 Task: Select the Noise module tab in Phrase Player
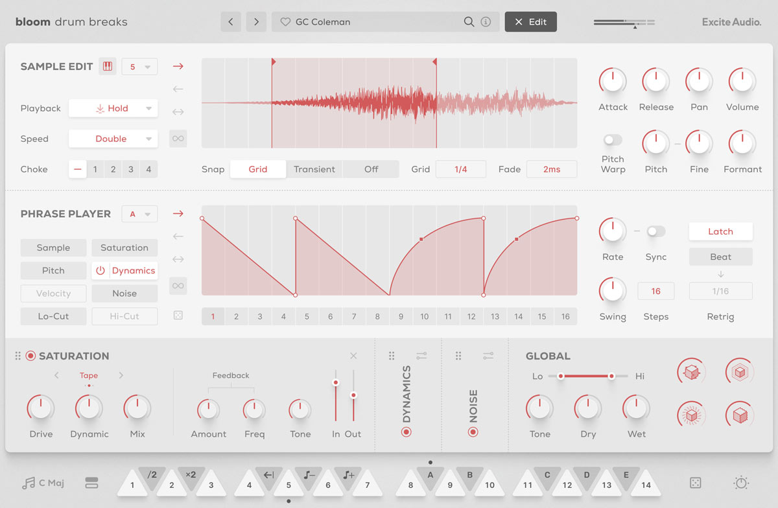[124, 293]
